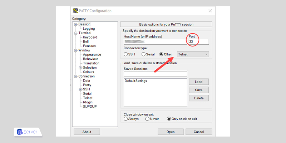Open the Selection settings category
Viewport: 286px width, 143px height.
(x=90, y=68)
